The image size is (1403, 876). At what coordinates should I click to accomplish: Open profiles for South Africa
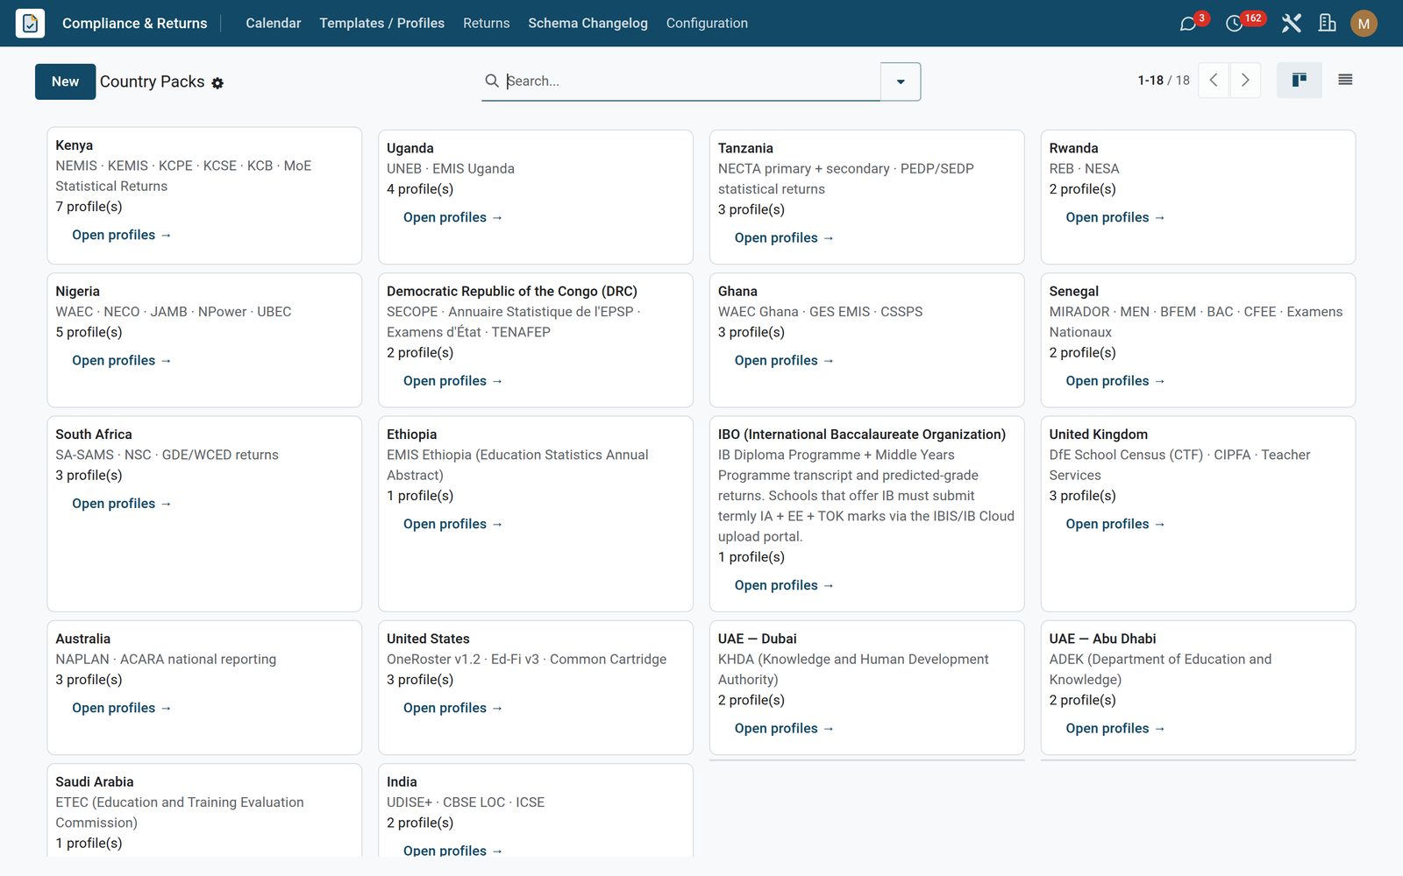coord(122,504)
